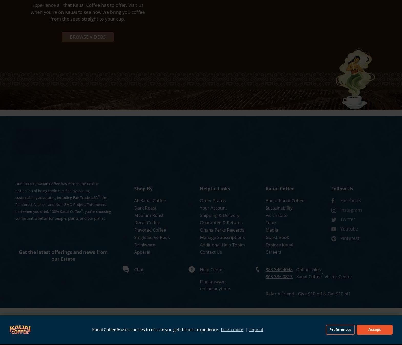Click the Instagram icon
The width and height of the screenshot is (402, 345).
(x=334, y=210)
